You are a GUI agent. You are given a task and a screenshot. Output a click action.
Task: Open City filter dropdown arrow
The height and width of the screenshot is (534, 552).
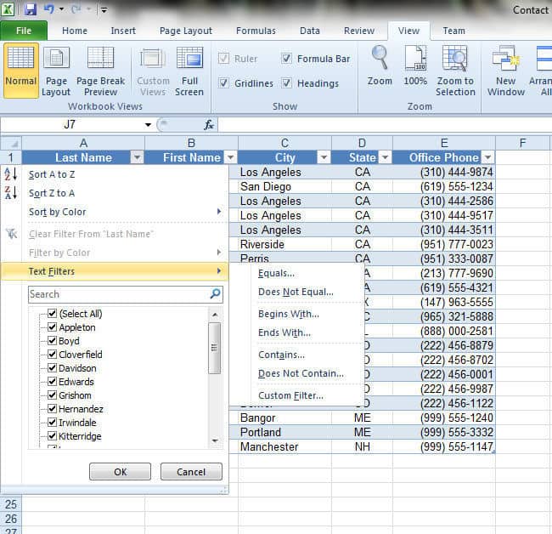coord(324,157)
